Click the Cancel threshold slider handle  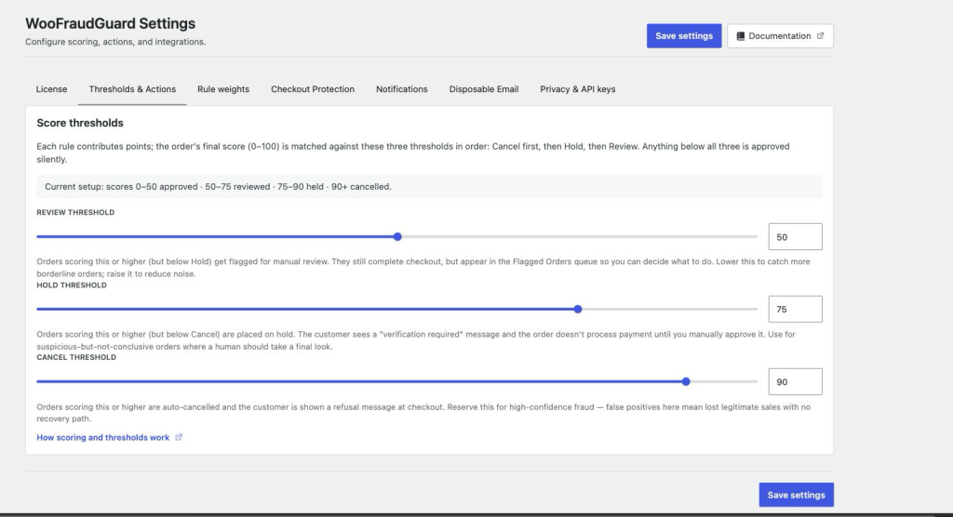[x=686, y=381]
